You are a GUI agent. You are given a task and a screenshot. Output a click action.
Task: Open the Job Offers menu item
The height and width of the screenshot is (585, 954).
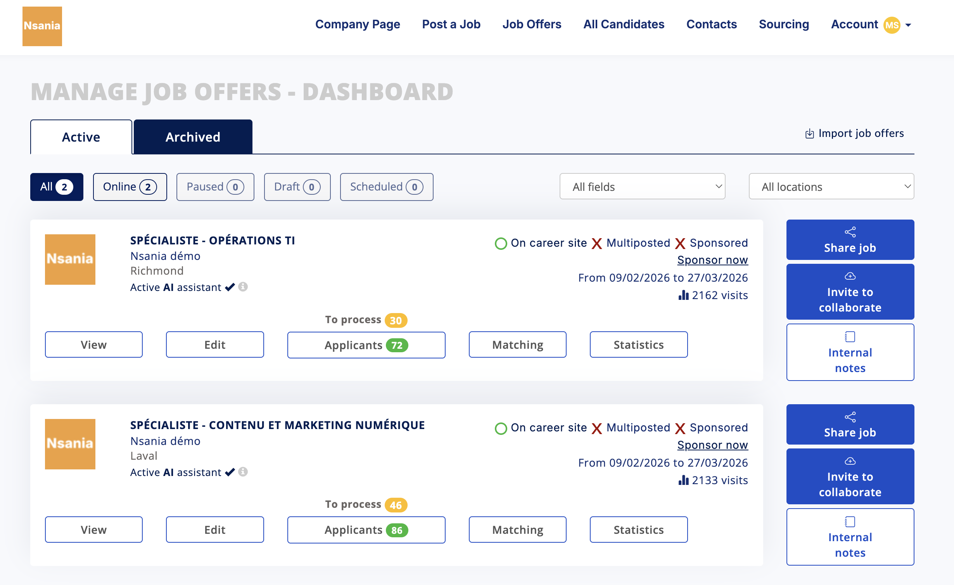[532, 24]
